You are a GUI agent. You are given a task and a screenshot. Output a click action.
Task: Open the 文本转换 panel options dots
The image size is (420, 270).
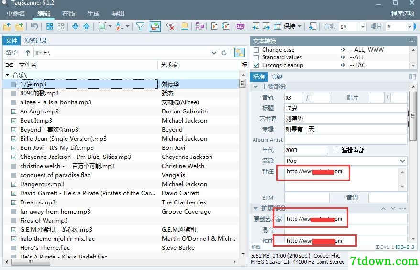pyautogui.click(x=412, y=41)
